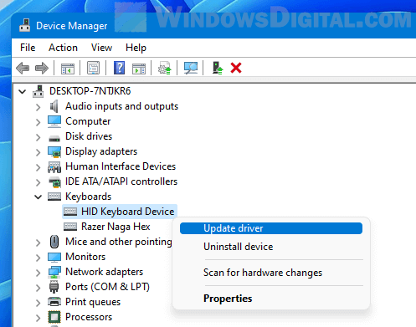
Task: Choose Update driver from context menu
Action: point(271,228)
